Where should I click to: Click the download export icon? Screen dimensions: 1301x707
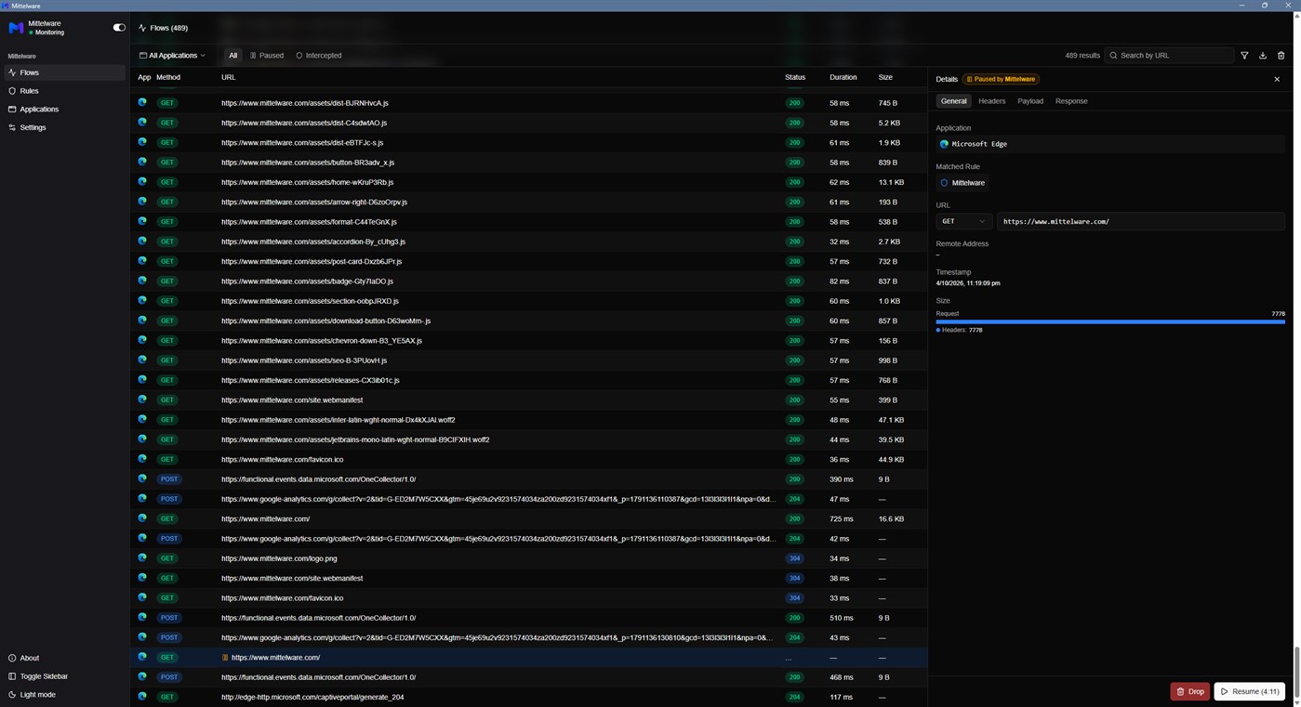1263,56
